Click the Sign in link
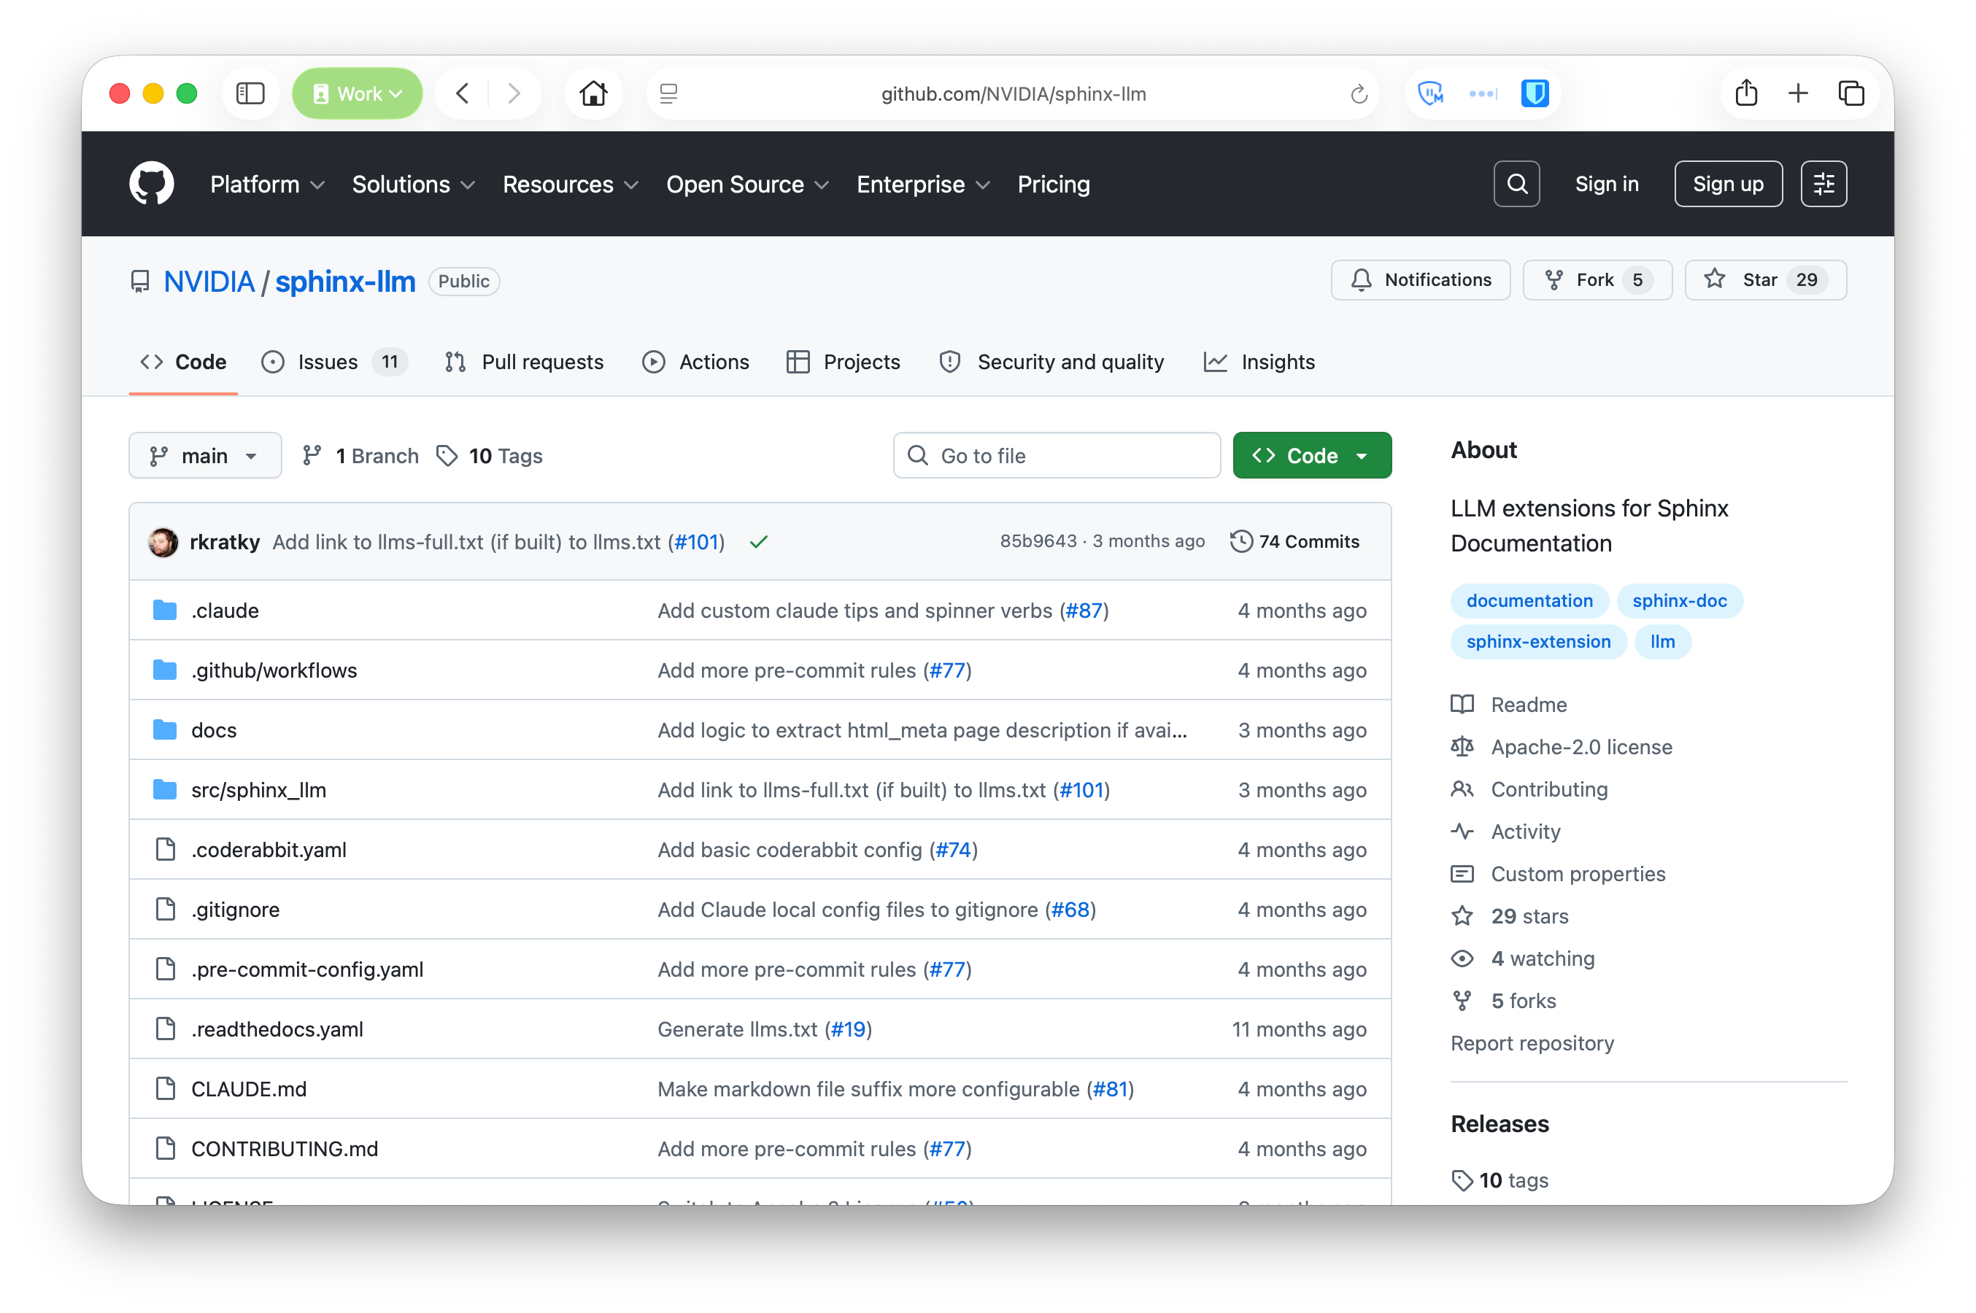This screenshot has height=1313, width=1976. (x=1606, y=185)
